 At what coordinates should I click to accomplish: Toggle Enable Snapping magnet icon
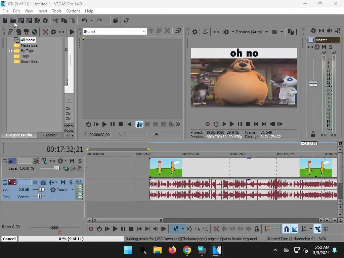(x=286, y=229)
